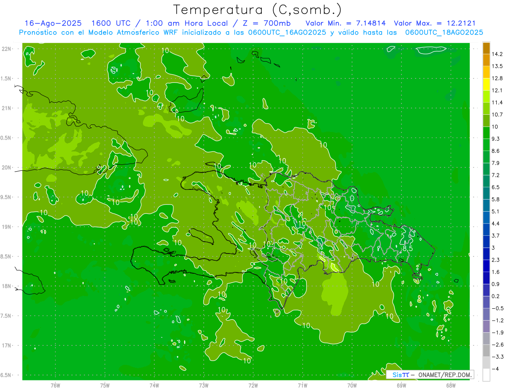Click the gray swatch between -3.3 and -2.6
The width and height of the screenshot is (506, 391).
486,351
